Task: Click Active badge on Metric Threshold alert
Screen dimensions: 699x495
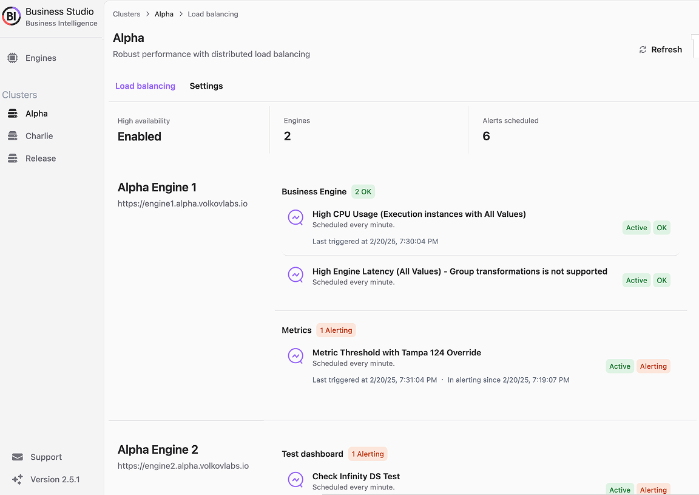Action: point(620,366)
